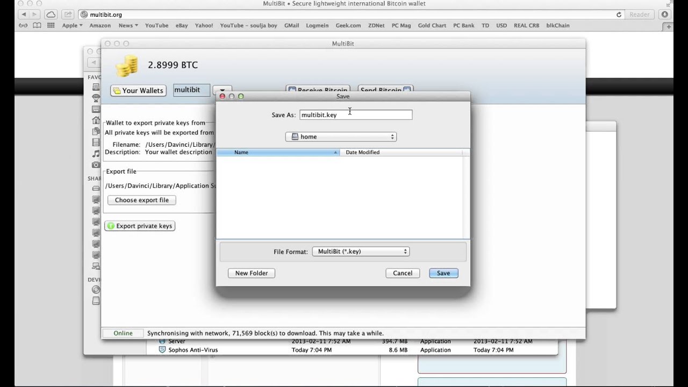Select Pictures camera icon in Finder sidebar
The image size is (688, 387).
click(96, 164)
